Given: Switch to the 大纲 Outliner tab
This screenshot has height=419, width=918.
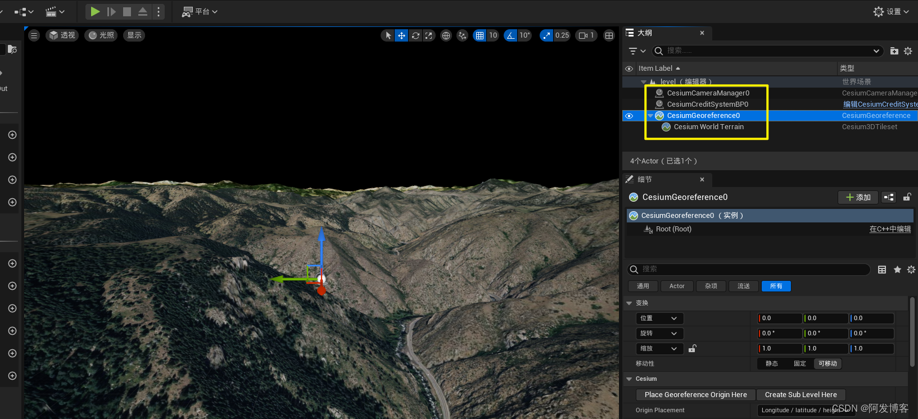Looking at the screenshot, I should pyautogui.click(x=645, y=33).
